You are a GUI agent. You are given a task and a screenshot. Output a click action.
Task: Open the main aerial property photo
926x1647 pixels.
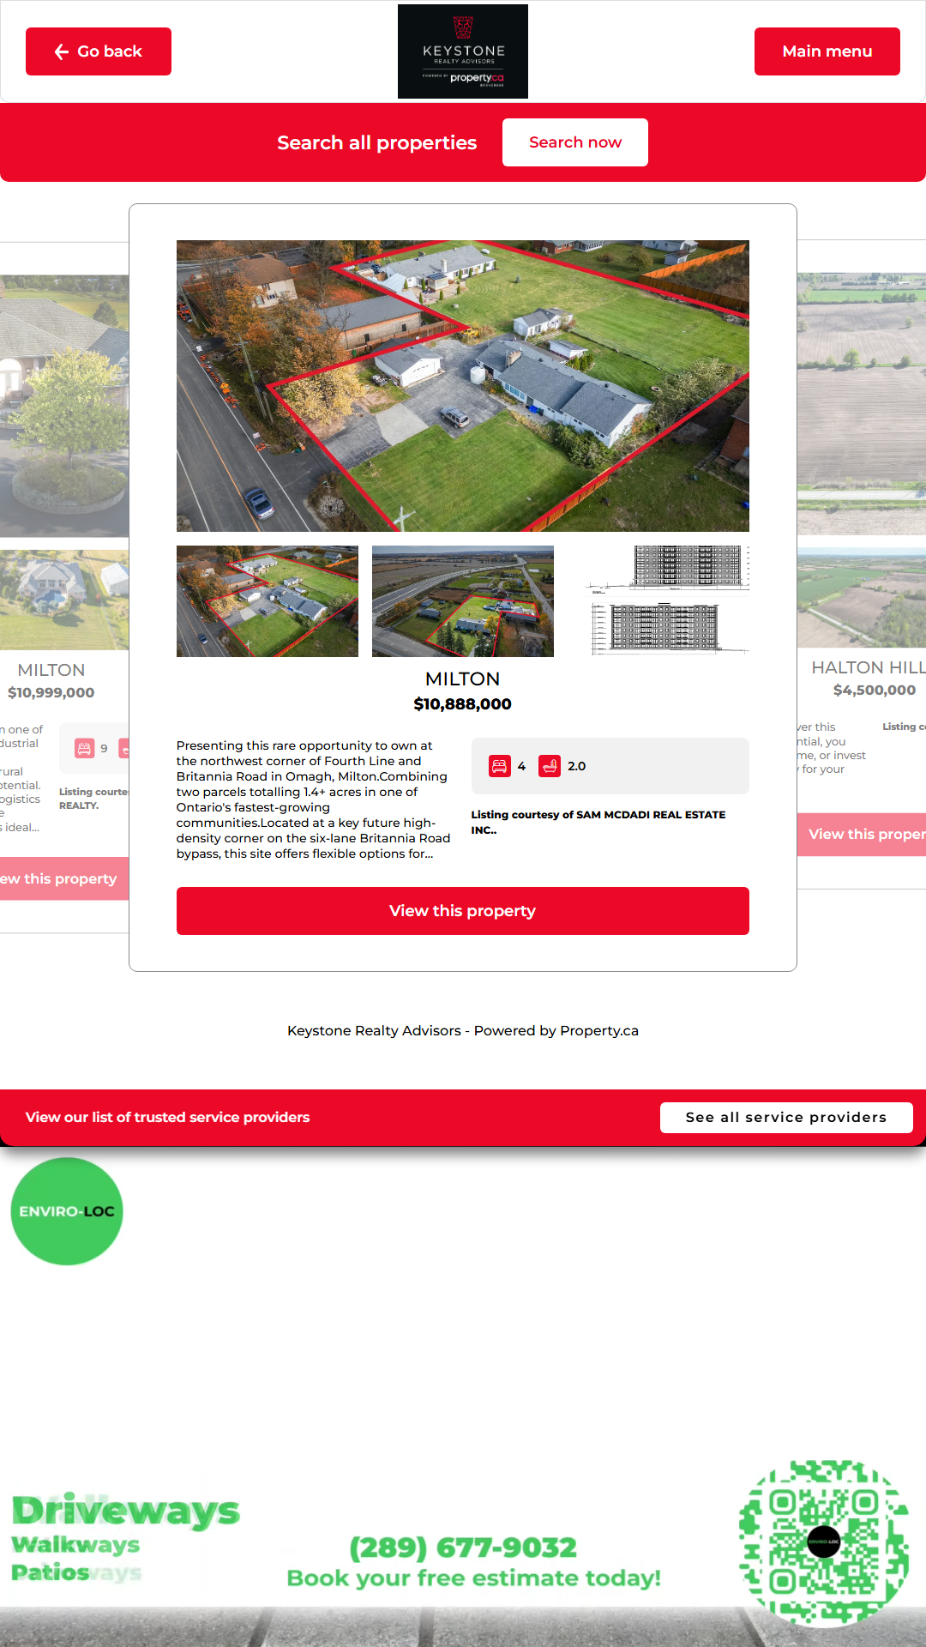coord(463,386)
